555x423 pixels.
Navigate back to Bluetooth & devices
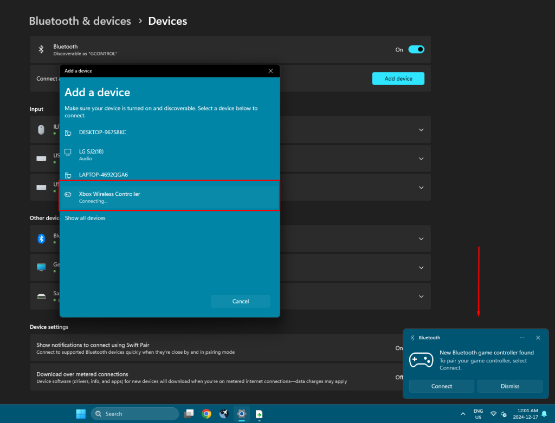click(80, 21)
